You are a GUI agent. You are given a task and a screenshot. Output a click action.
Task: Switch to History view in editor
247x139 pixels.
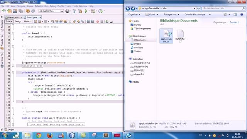pyautogui.click(x=27, y=22)
